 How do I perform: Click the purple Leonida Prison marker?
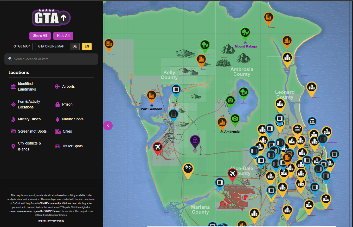point(195,142)
